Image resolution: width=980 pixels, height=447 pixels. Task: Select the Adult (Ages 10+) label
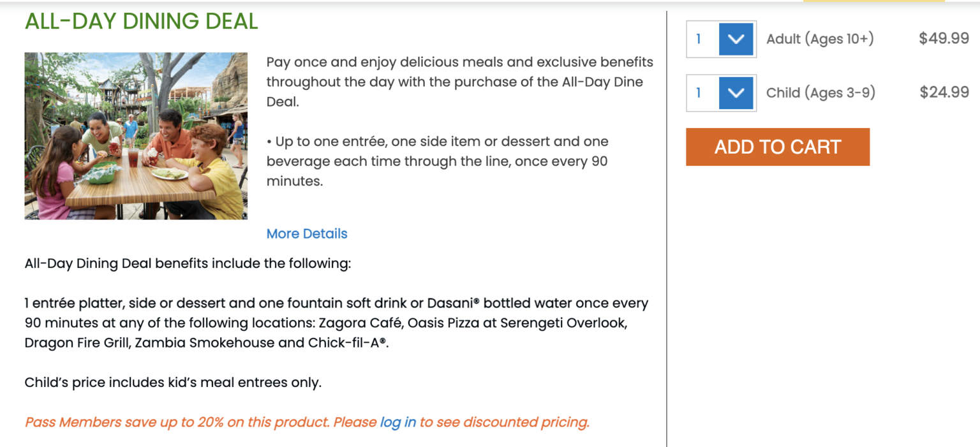pos(820,39)
